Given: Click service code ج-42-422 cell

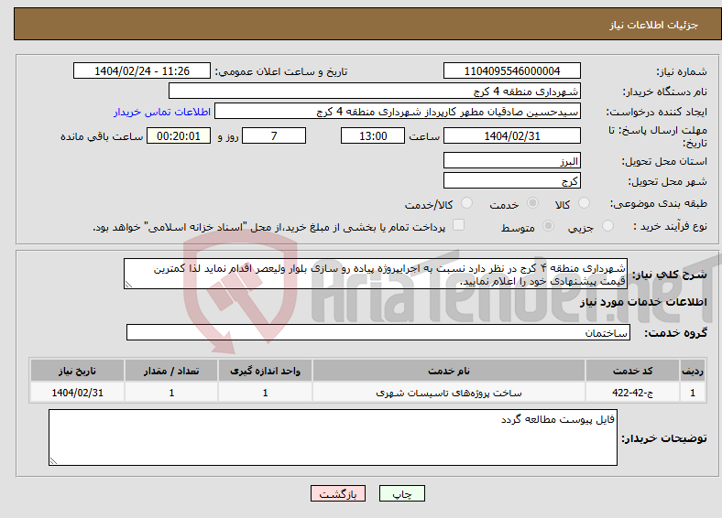Looking at the screenshot, I should (633, 393).
